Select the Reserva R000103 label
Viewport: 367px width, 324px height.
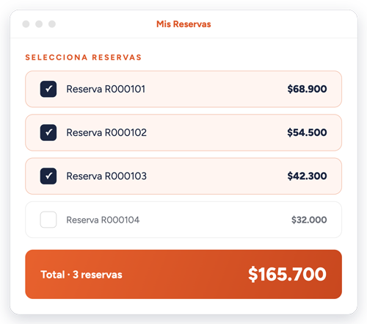point(106,176)
